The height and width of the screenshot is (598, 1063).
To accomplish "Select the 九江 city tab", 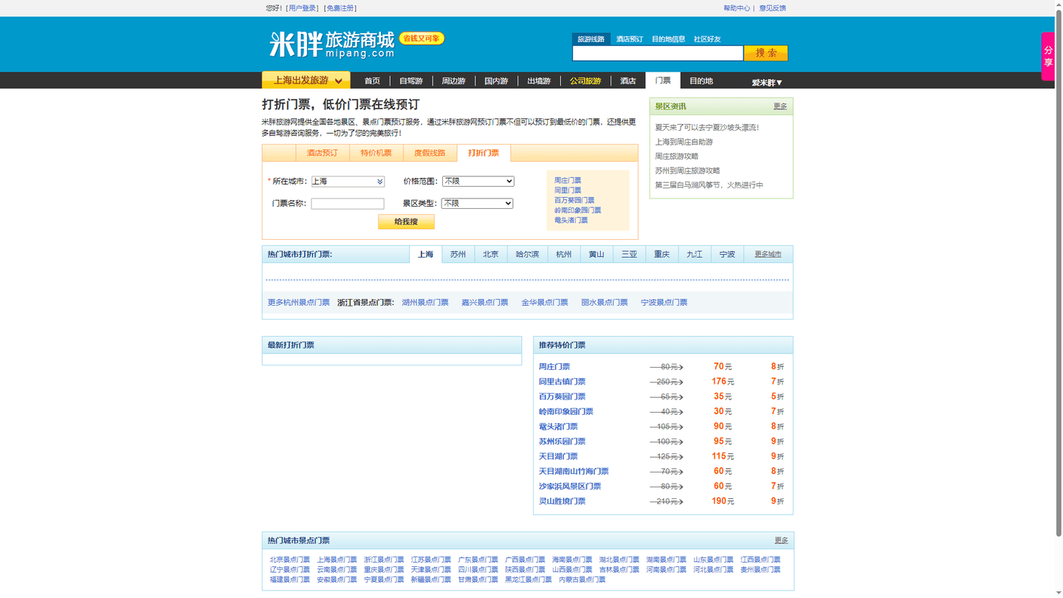I will point(695,254).
